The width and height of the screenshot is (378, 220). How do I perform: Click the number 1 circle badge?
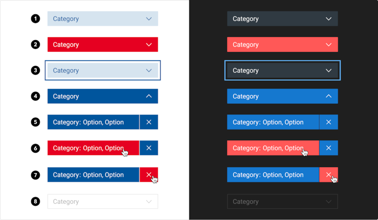35,19
